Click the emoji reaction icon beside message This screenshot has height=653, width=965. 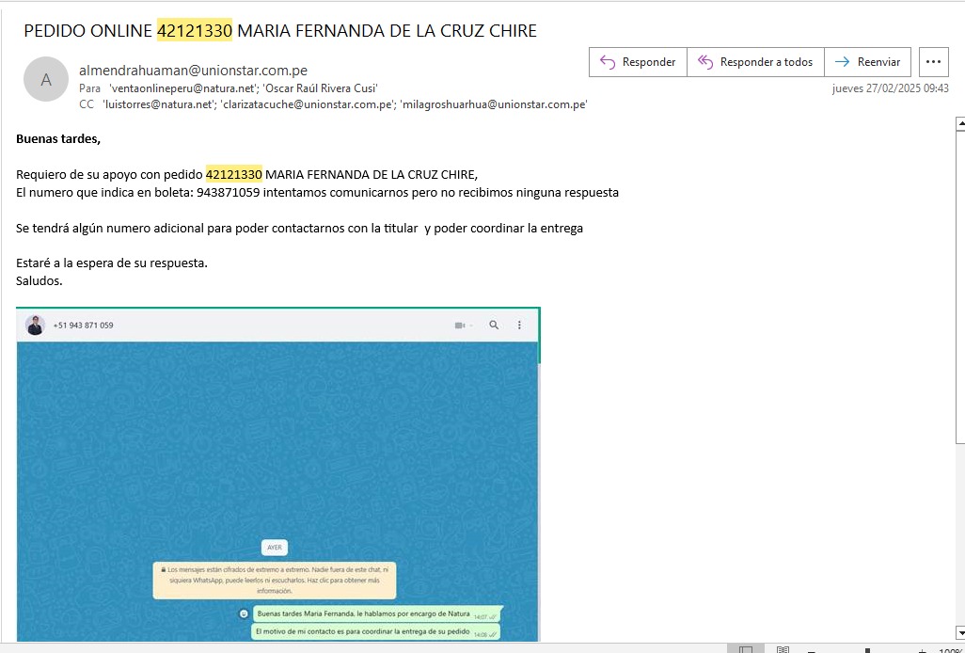tap(244, 613)
